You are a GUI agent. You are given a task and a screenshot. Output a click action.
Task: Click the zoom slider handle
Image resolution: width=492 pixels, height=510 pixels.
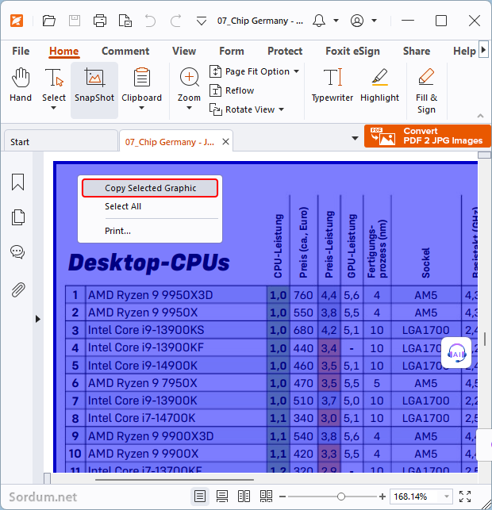click(x=341, y=497)
